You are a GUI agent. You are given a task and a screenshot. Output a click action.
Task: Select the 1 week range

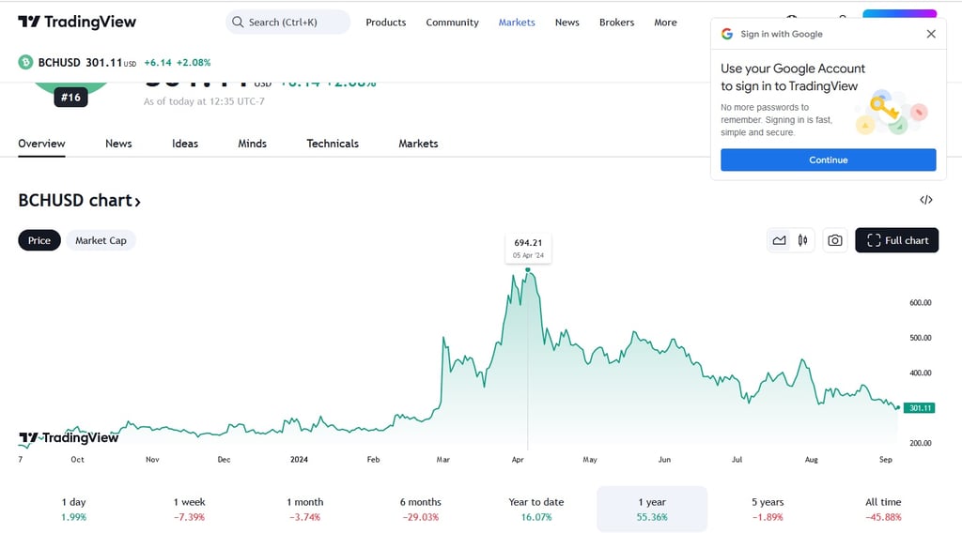189,510
